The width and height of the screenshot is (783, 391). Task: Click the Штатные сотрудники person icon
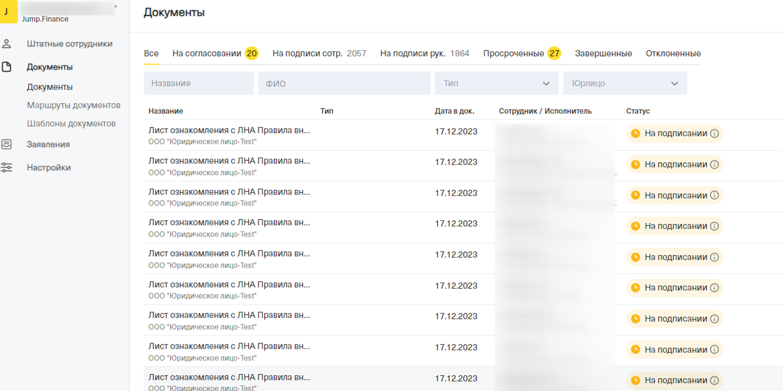7,44
